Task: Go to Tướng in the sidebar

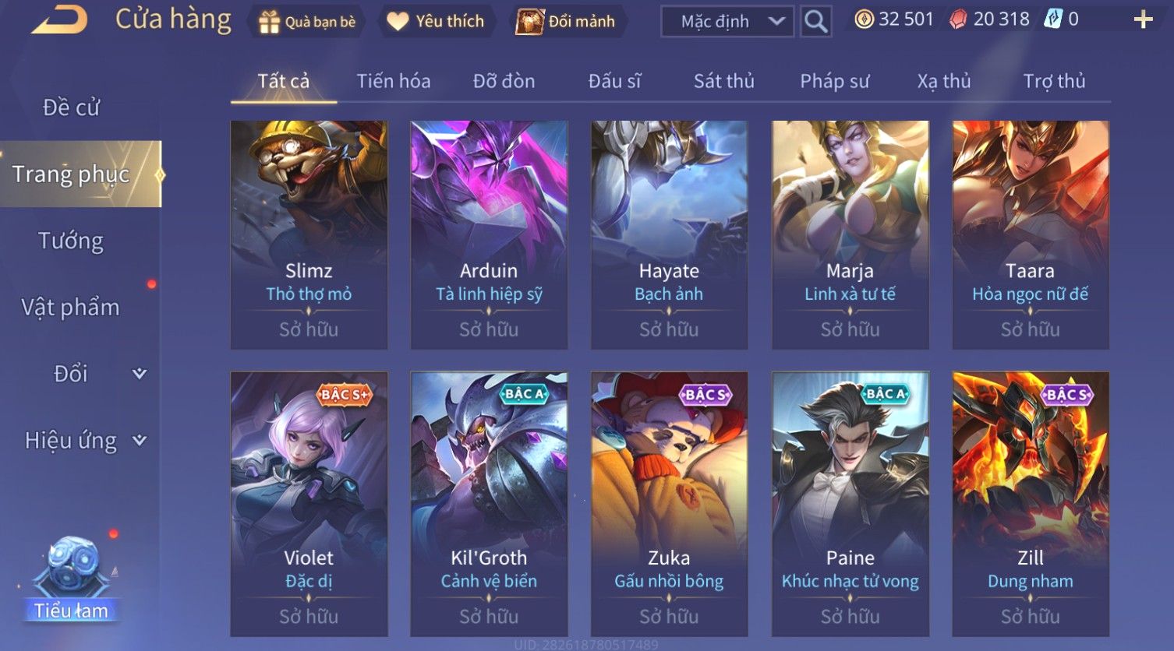Action: pyautogui.click(x=71, y=241)
